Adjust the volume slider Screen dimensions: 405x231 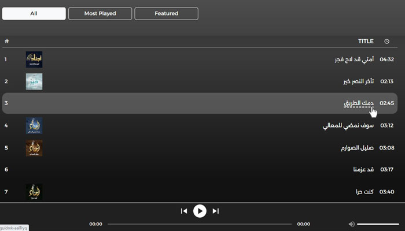[378, 224]
